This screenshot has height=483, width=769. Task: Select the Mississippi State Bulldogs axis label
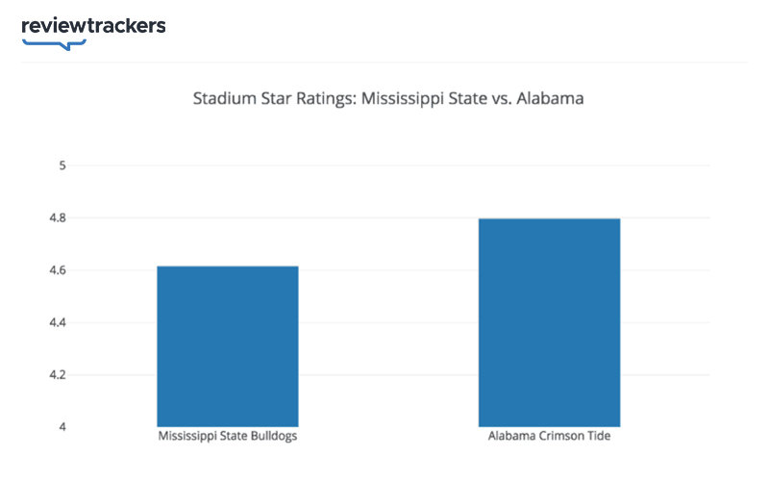[228, 437]
